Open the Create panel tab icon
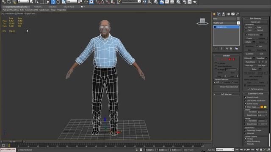Viewport: 271px width, 152px height. [x=214, y=14]
